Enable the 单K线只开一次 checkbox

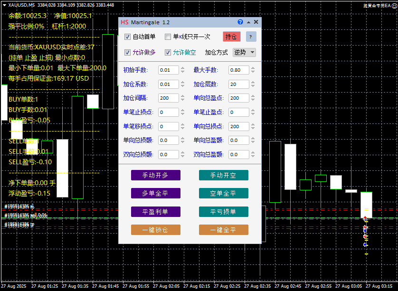coord(168,37)
